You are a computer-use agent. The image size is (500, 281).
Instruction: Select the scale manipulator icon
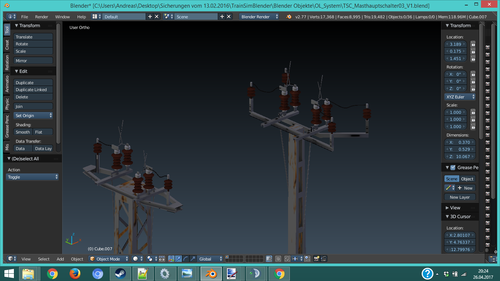click(x=193, y=259)
